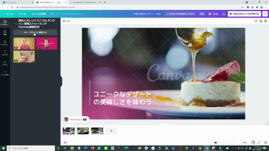Viewport: 269px width, 151px height.
Task: Open the Windows Start menu
Action: 3,148
